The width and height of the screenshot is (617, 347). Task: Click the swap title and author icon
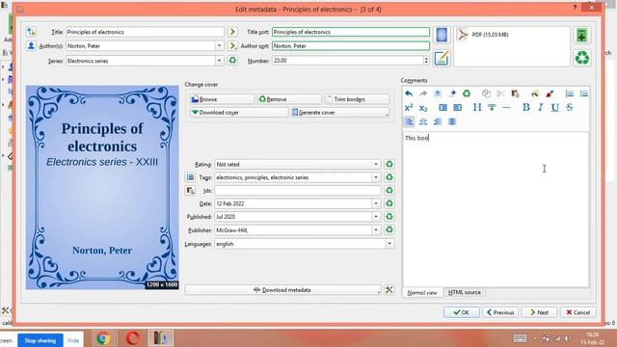31,32
